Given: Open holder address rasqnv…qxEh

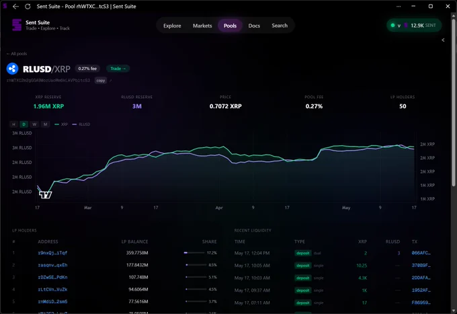Looking at the screenshot, I should (52, 265).
